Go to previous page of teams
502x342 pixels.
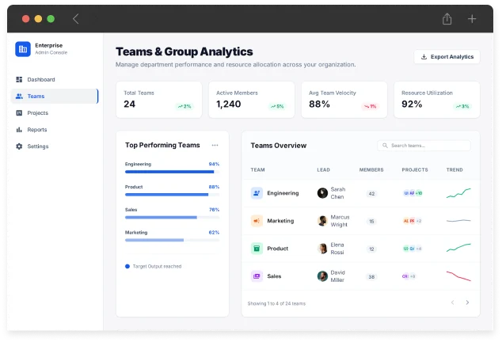[453, 302]
